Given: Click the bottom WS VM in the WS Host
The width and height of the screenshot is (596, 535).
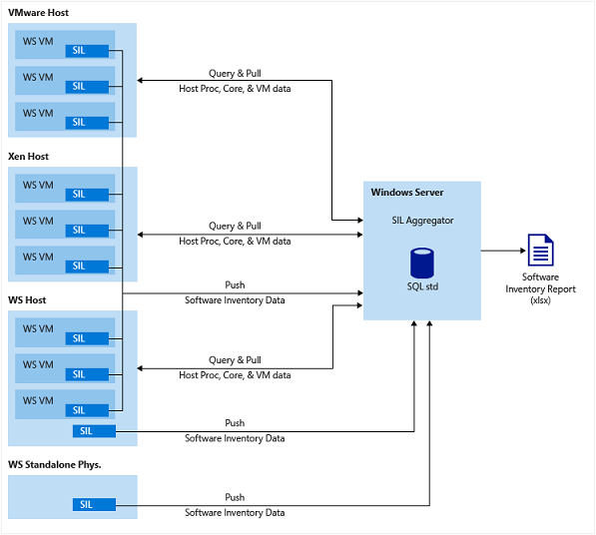Looking at the screenshot, I should point(65,404).
